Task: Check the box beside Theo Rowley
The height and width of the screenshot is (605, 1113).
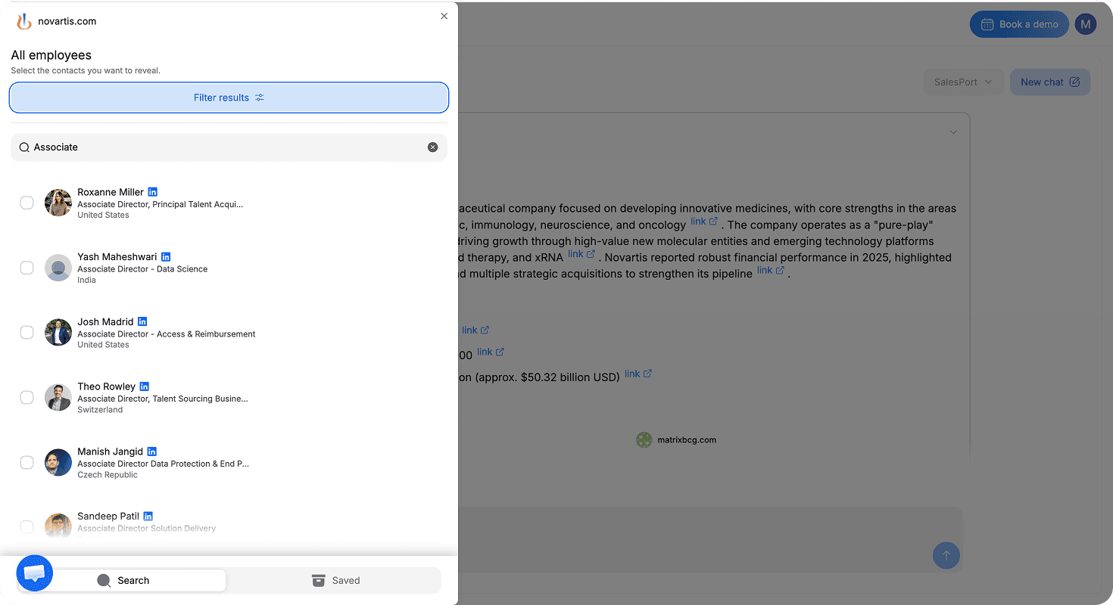Action: coord(26,398)
